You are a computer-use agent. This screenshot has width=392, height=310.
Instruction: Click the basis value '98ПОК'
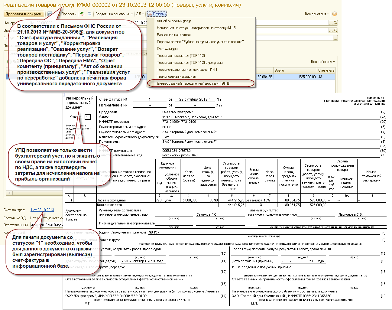click(154, 232)
